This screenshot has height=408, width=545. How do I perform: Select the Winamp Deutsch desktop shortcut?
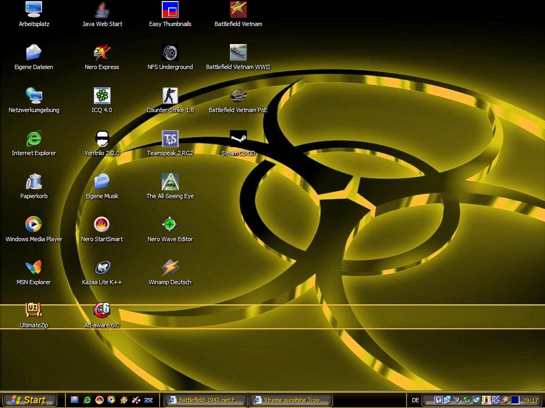[170, 273]
